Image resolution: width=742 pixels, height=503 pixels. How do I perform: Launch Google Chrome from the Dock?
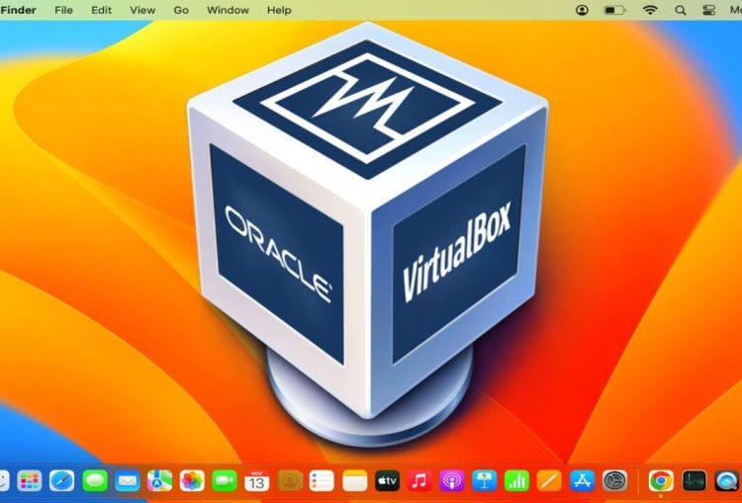tap(661, 481)
